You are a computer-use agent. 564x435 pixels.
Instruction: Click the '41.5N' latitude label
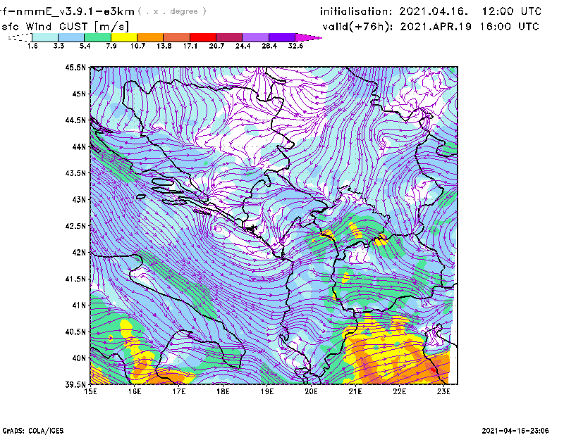coord(75,279)
